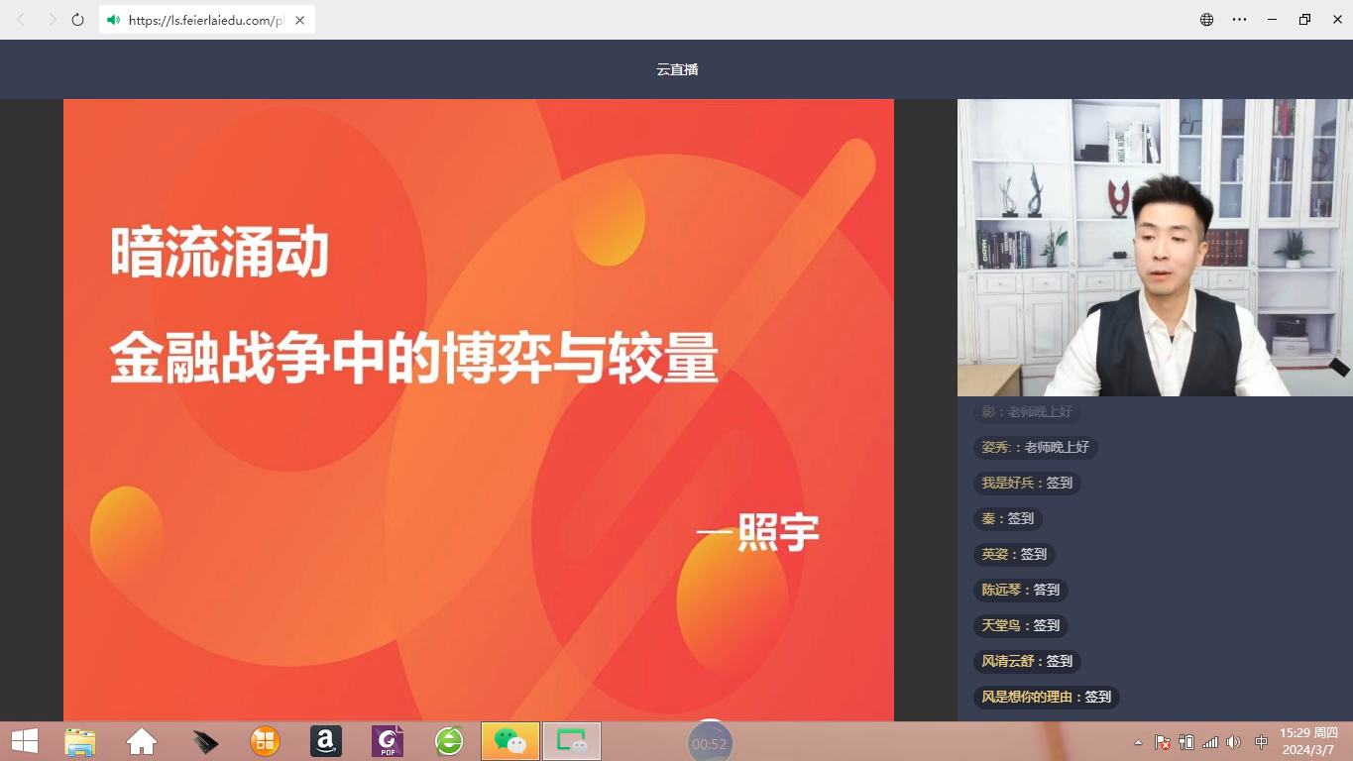Viewport: 1353px width, 761px height.
Task: Switch to WeChat in the taskbar
Action: click(510, 741)
